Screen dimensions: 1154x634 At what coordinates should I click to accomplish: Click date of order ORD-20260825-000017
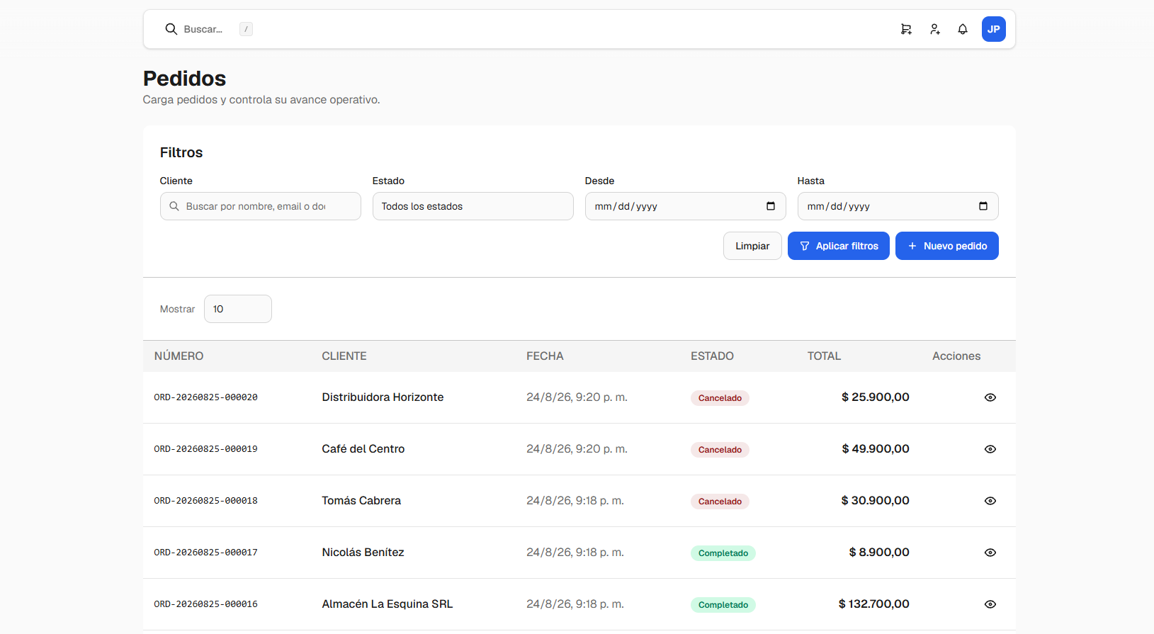pos(575,553)
